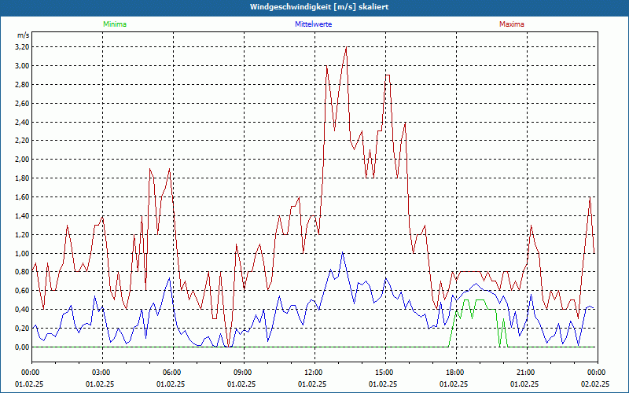Image resolution: width=629 pixels, height=393 pixels.
Task: Click the 3,20 y-axis value
Action: click(22, 47)
